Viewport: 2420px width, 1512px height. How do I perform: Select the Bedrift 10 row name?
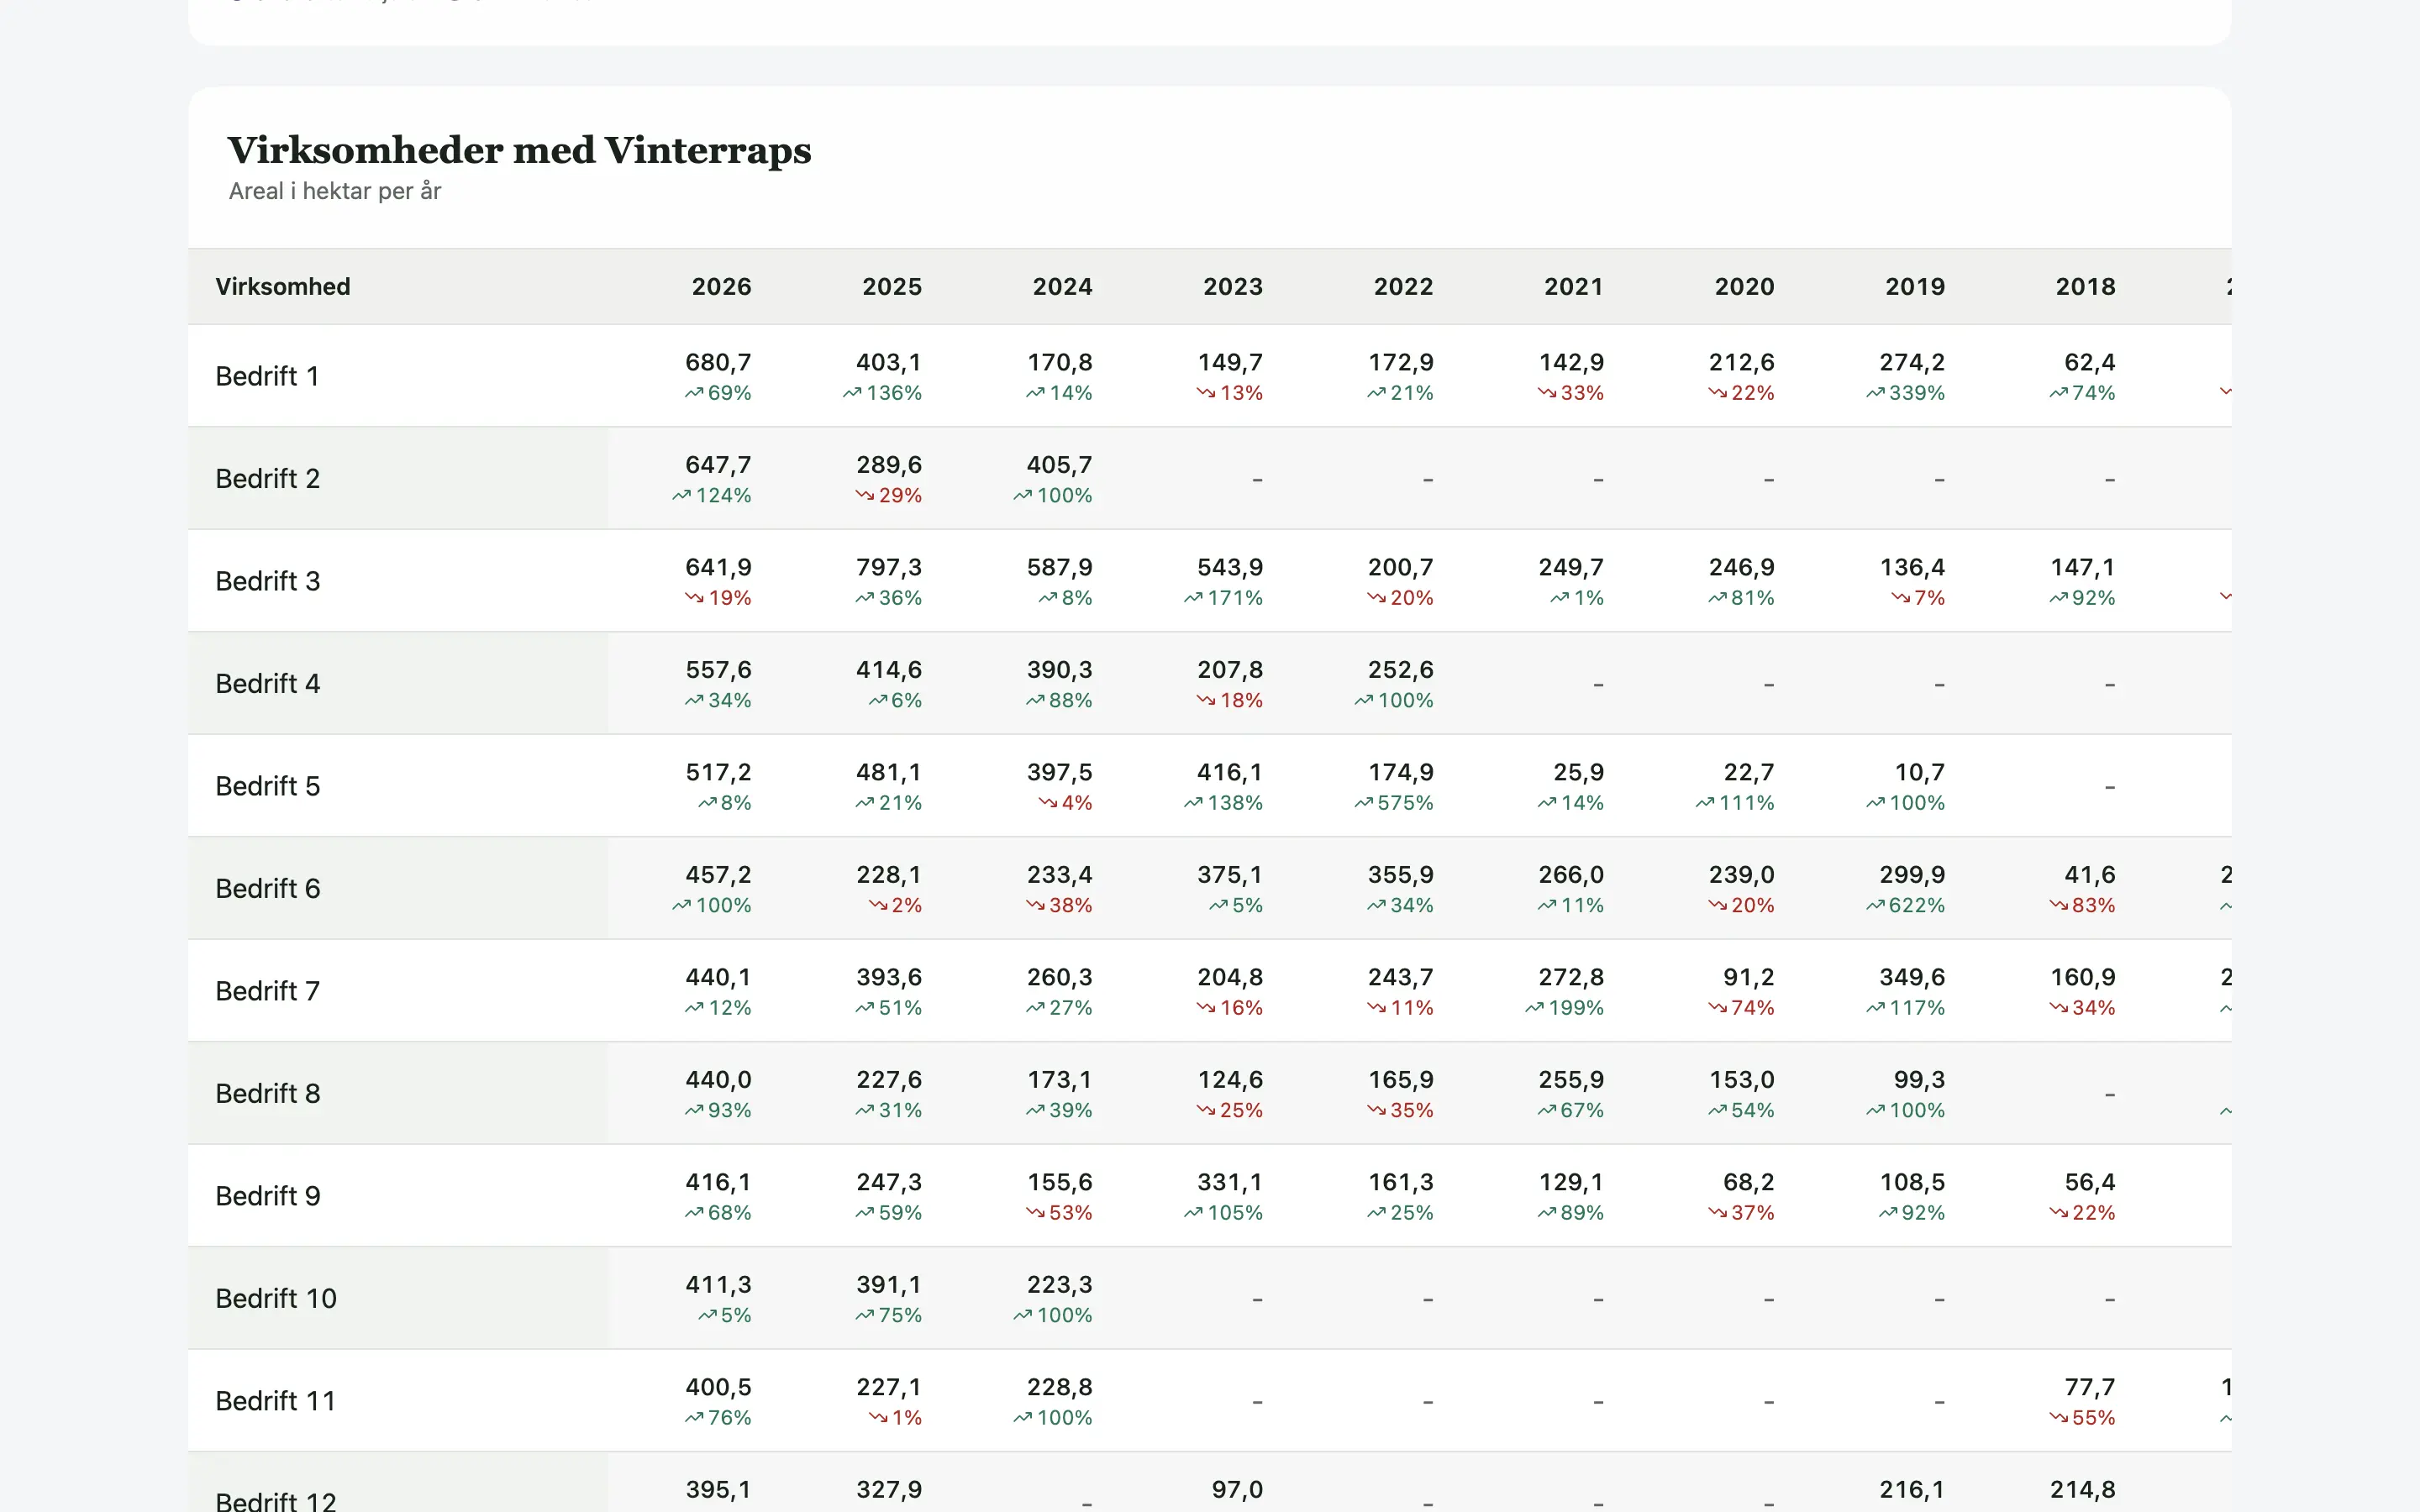[276, 1299]
